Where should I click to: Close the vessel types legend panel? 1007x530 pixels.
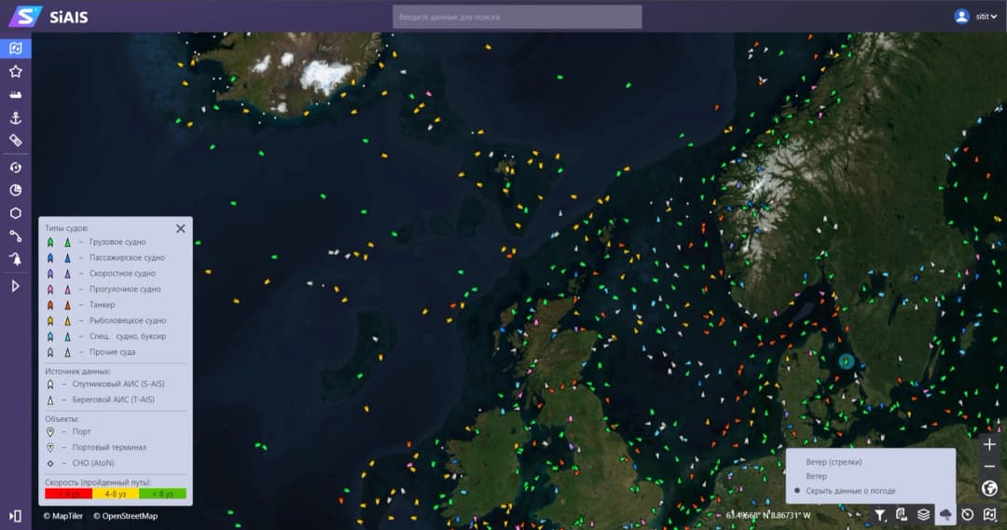181,228
